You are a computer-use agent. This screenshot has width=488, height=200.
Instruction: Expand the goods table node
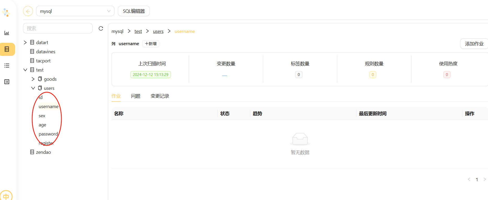point(33,79)
